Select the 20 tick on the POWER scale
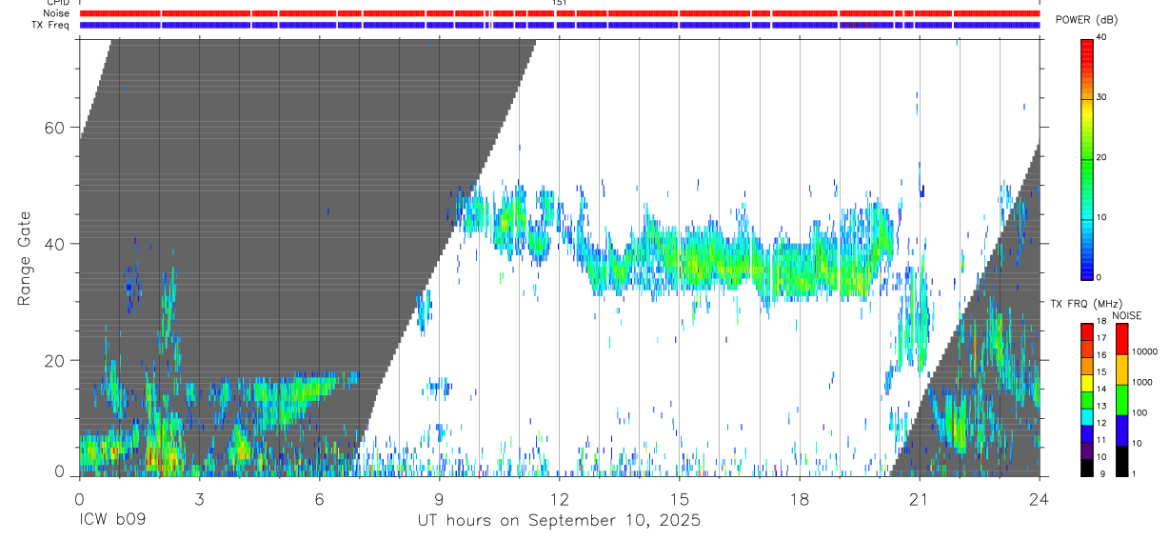 [x=1101, y=157]
